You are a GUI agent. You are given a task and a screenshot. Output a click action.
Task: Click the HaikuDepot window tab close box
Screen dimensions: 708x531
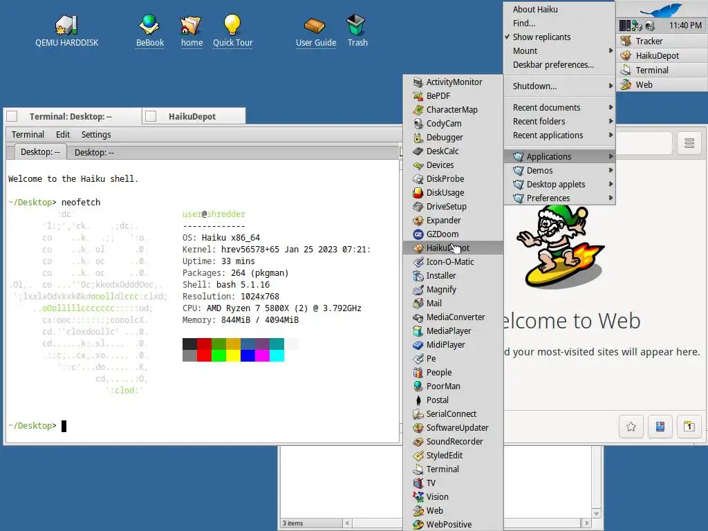tap(151, 116)
